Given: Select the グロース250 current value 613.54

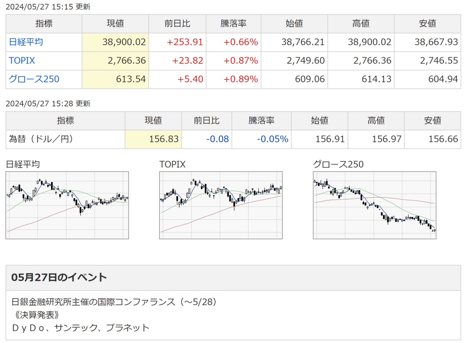Looking at the screenshot, I should click(x=131, y=80).
